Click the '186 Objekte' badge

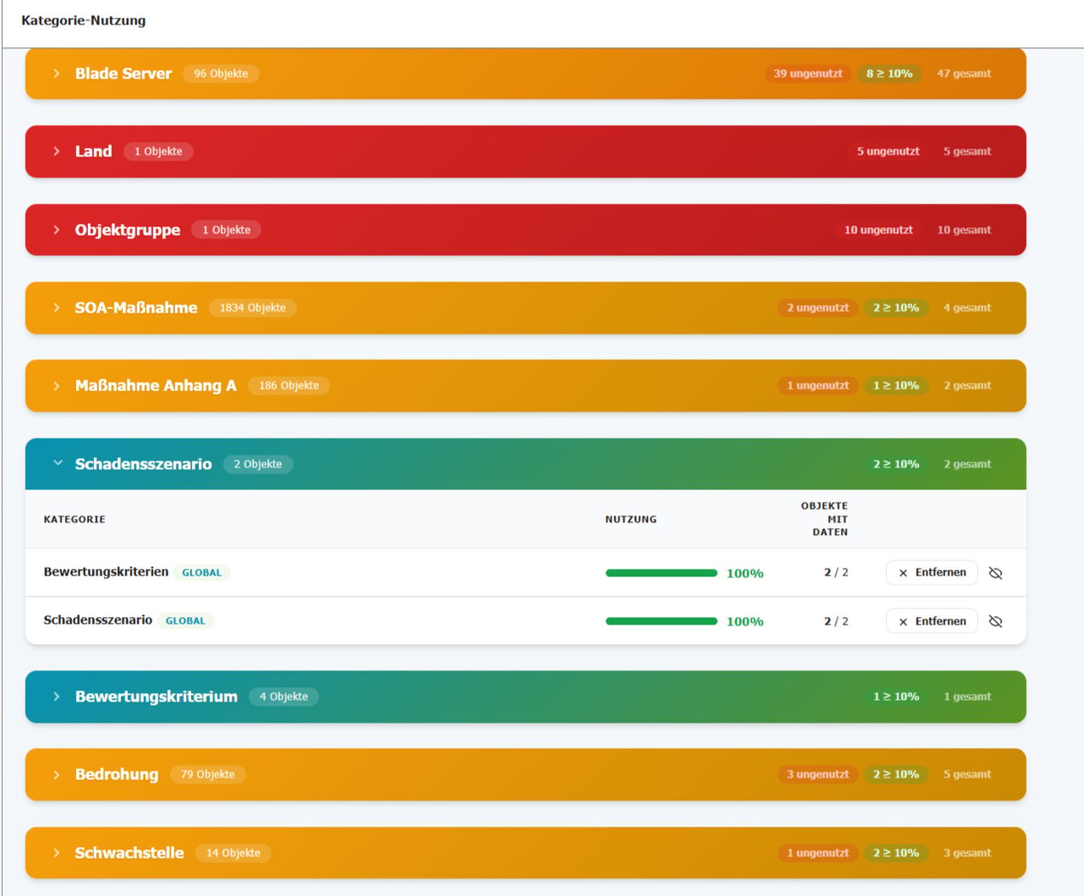(288, 386)
